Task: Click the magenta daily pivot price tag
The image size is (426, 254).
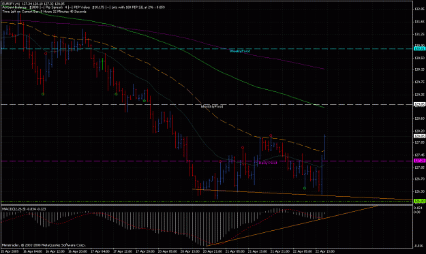Action: (x=419, y=161)
